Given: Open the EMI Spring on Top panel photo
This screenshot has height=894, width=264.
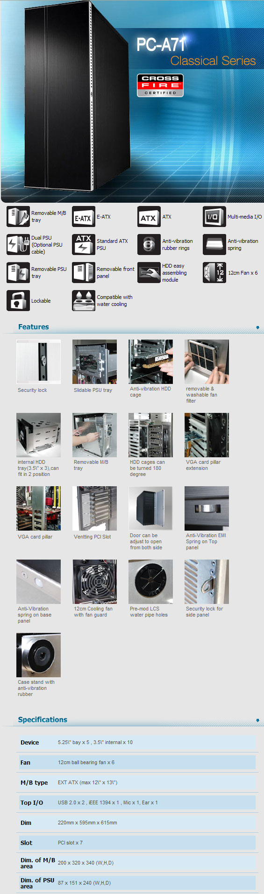Looking at the screenshot, I should click(207, 508).
